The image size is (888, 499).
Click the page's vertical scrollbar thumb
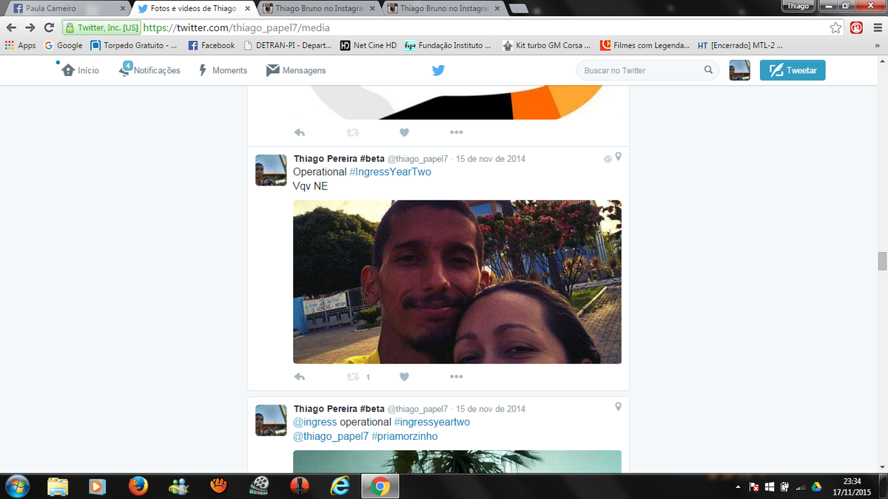[882, 262]
